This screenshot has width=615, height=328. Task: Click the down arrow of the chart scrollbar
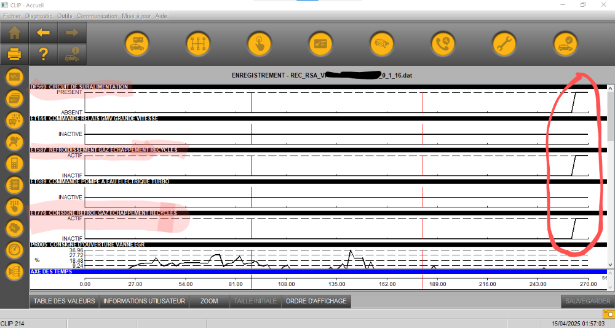pos(610,265)
